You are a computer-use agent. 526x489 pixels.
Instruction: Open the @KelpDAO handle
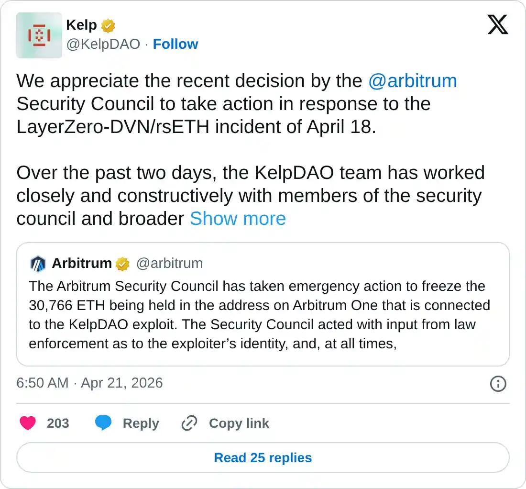[x=103, y=44]
